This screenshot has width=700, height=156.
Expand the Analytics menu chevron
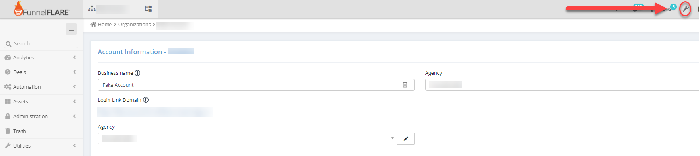pyautogui.click(x=74, y=57)
